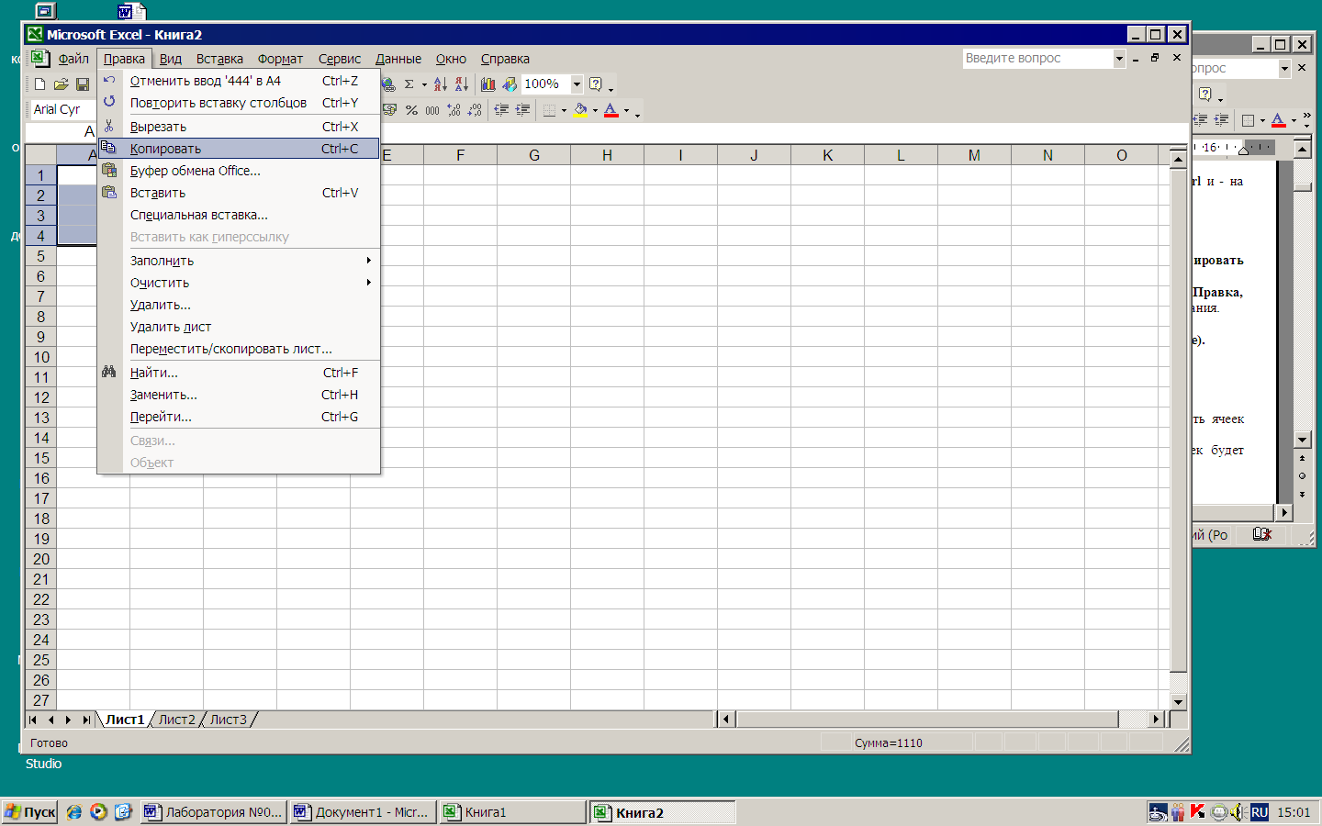1322x826 pixels.
Task: Switch to Лаборатория №0 taskbar button
Action: tap(213, 812)
